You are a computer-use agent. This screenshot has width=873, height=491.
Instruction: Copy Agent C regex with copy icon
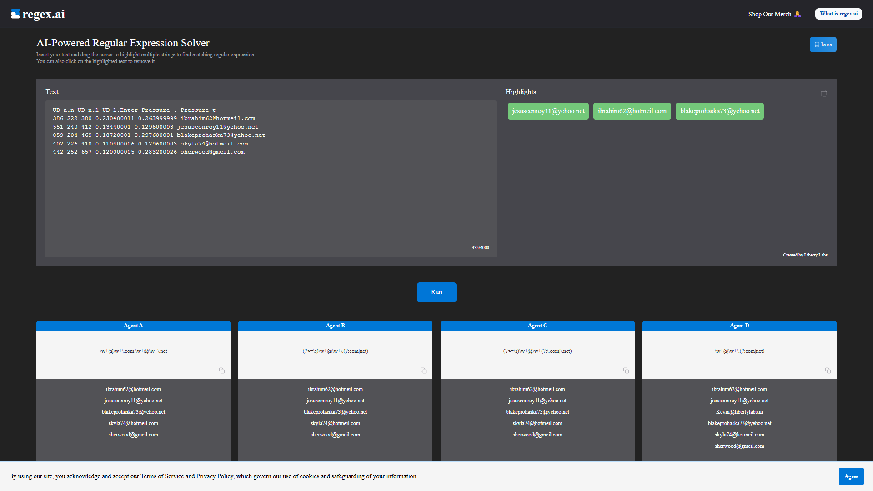[626, 371]
